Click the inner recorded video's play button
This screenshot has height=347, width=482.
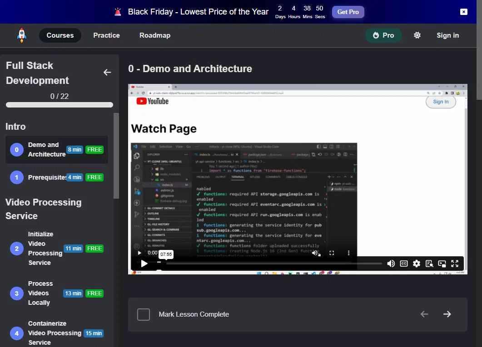(x=139, y=253)
